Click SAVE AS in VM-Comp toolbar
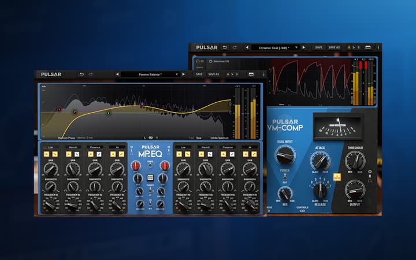This screenshot has height=260, width=416. [334, 47]
